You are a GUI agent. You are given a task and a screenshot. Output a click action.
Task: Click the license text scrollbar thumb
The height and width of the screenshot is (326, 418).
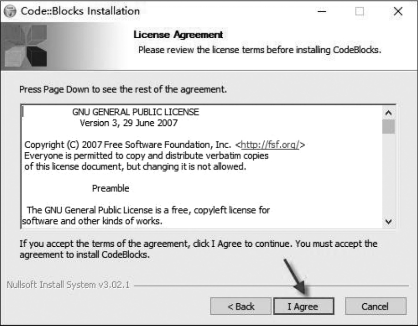tap(389, 126)
